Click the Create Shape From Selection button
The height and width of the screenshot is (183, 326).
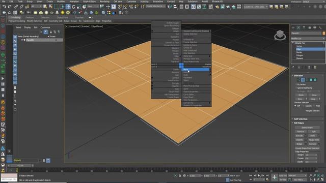pyautogui.click(x=307, y=148)
